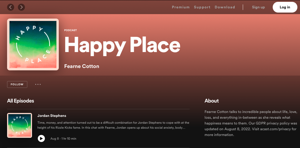Image resolution: width=300 pixels, height=148 pixels.
Task: Open the Download link
Action: point(225,7)
